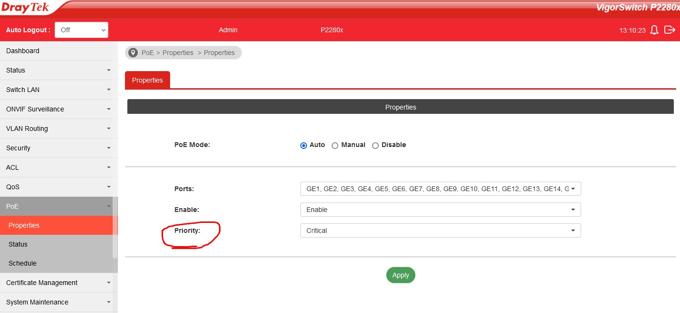Screen dimensions: 680x313
Task: Click the logout icon in header
Action: pyautogui.click(x=670, y=30)
